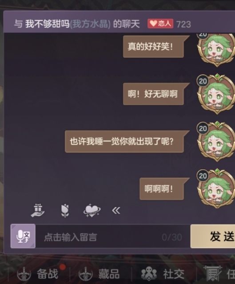Click the avatar beside 啊啊啊! message
The height and width of the screenshot is (284, 235).
point(216,189)
